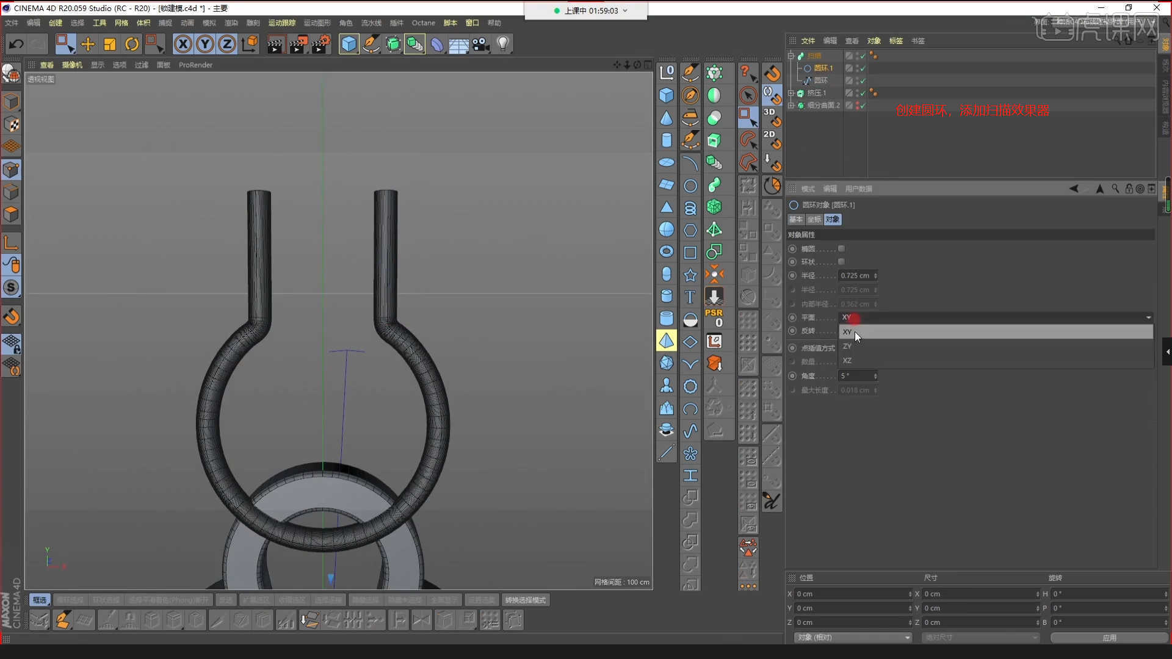The width and height of the screenshot is (1172, 659).
Task: Click the cylinder primitive icon in palette
Action: pos(667,140)
